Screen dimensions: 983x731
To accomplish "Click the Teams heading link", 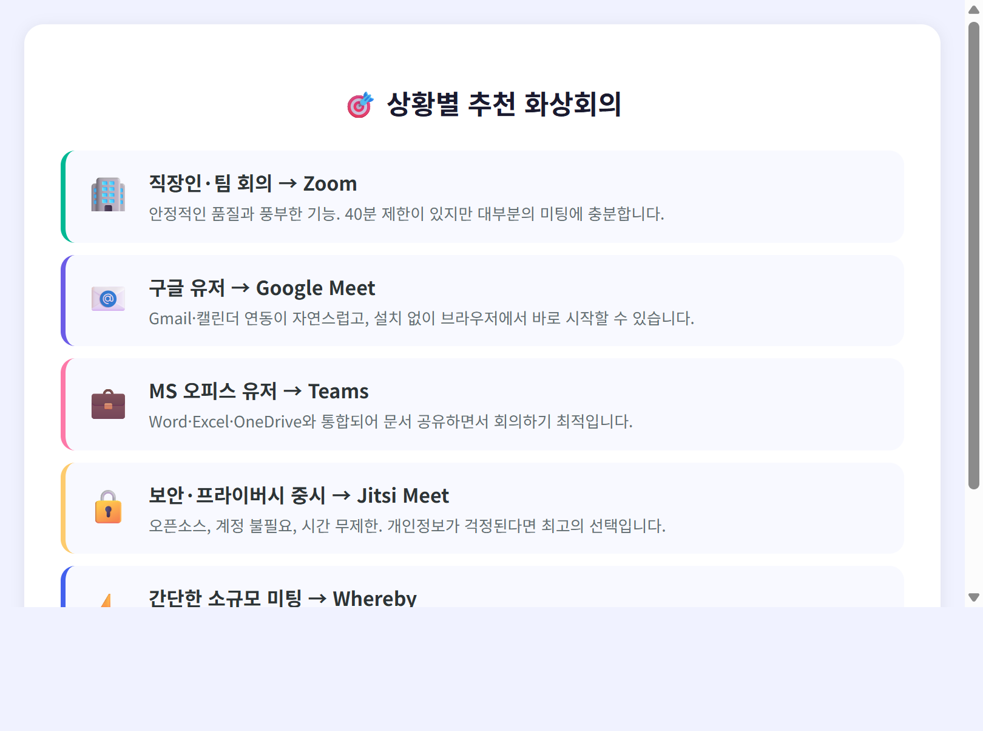I will click(x=258, y=392).
